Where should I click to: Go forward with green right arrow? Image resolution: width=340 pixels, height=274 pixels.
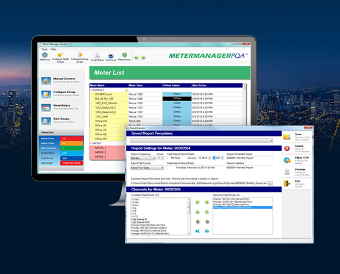click(x=143, y=58)
